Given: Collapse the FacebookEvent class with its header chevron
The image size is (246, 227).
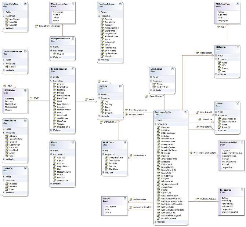Looking at the screenshot, I should coord(73,69).
